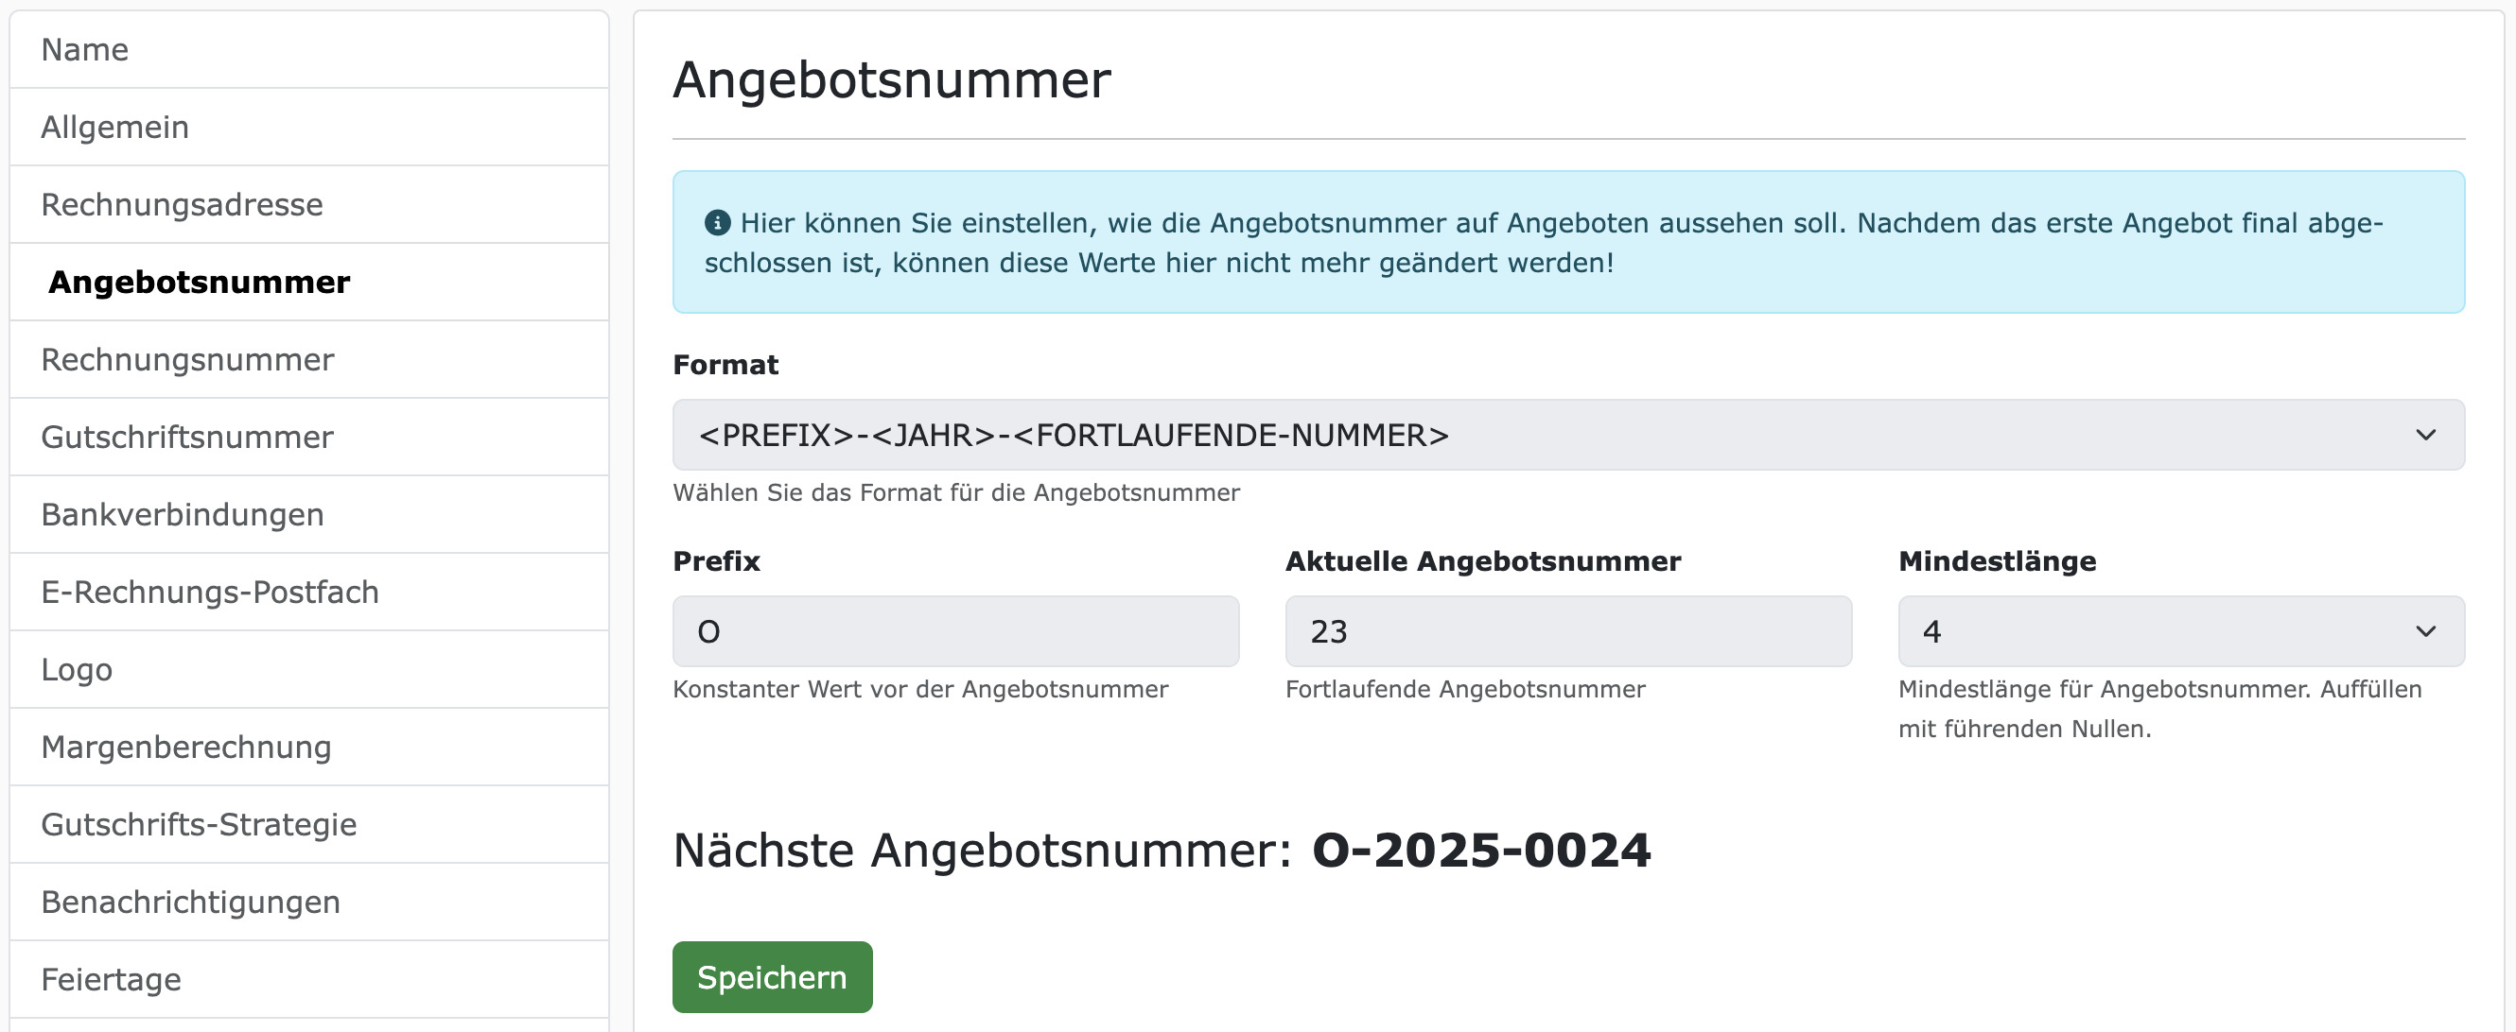Click the Prefix input field

955,631
